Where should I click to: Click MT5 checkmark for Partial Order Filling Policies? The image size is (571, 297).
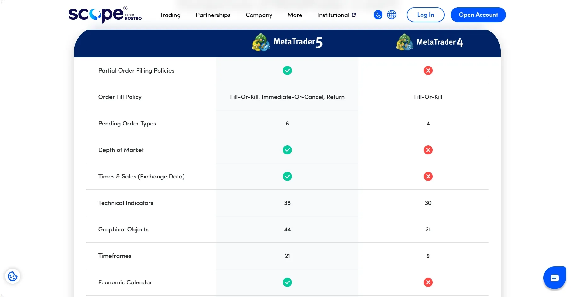click(287, 71)
